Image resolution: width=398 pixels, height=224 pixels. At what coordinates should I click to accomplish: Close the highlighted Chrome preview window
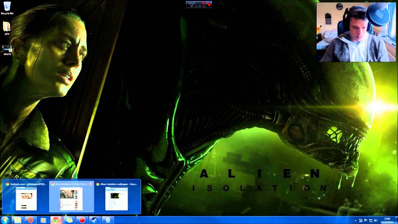(x=90, y=184)
